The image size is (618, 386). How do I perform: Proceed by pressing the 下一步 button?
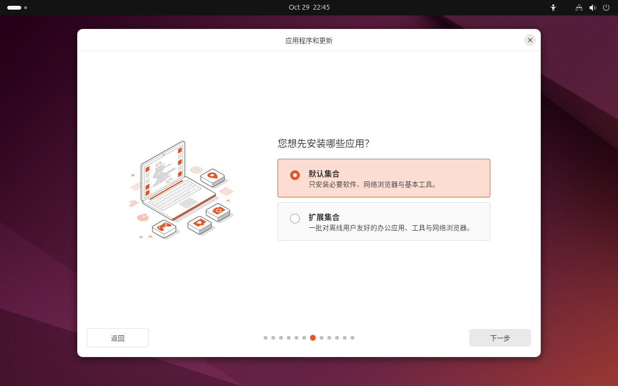coord(500,338)
